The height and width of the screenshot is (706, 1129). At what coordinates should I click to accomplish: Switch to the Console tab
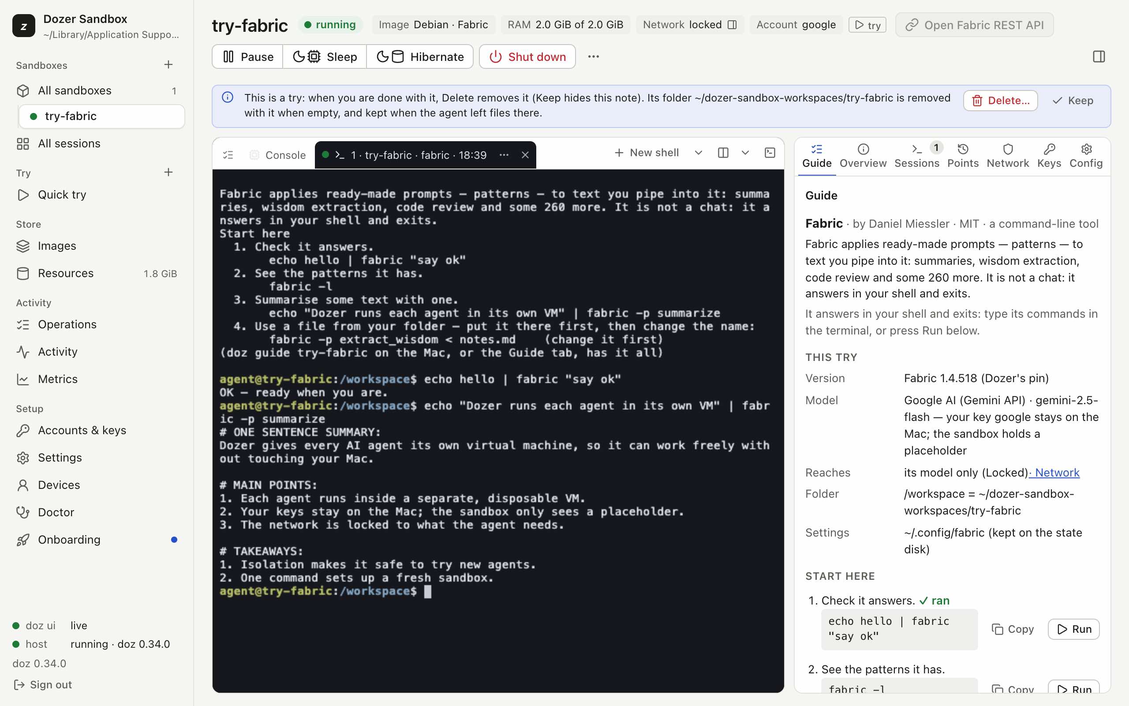pyautogui.click(x=278, y=155)
